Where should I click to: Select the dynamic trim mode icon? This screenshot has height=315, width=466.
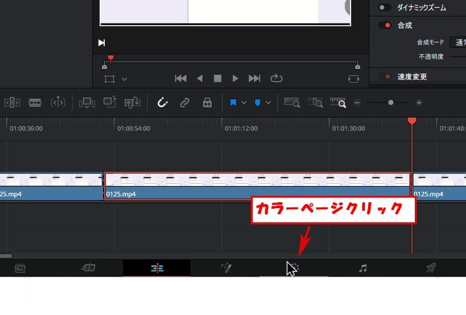click(x=35, y=102)
